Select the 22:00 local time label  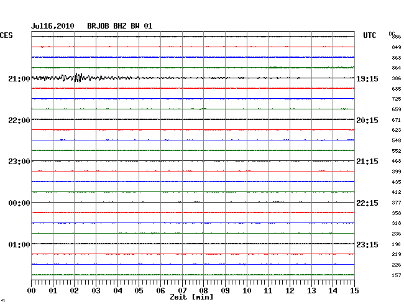tap(19, 121)
